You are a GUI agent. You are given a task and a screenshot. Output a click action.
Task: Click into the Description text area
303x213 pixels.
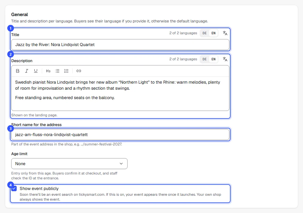coord(120,94)
